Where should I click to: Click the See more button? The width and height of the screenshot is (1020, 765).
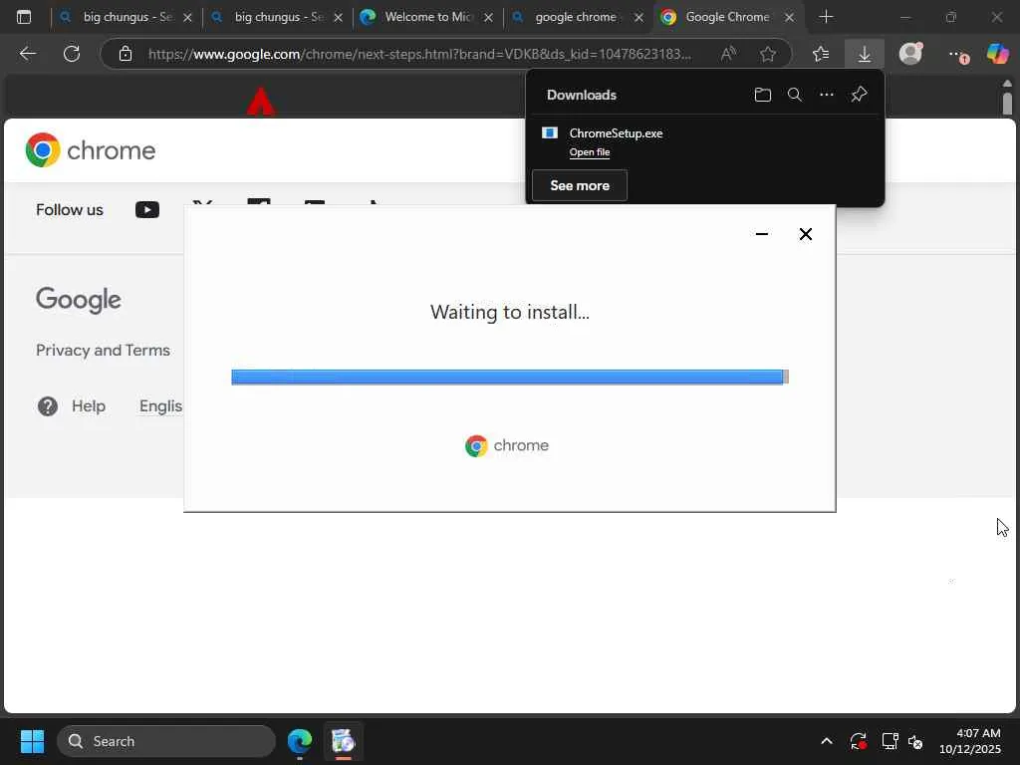coord(580,185)
